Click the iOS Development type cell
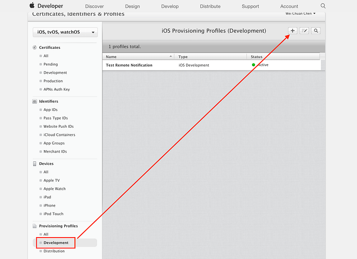The height and width of the screenshot is (259, 357). tap(194, 65)
